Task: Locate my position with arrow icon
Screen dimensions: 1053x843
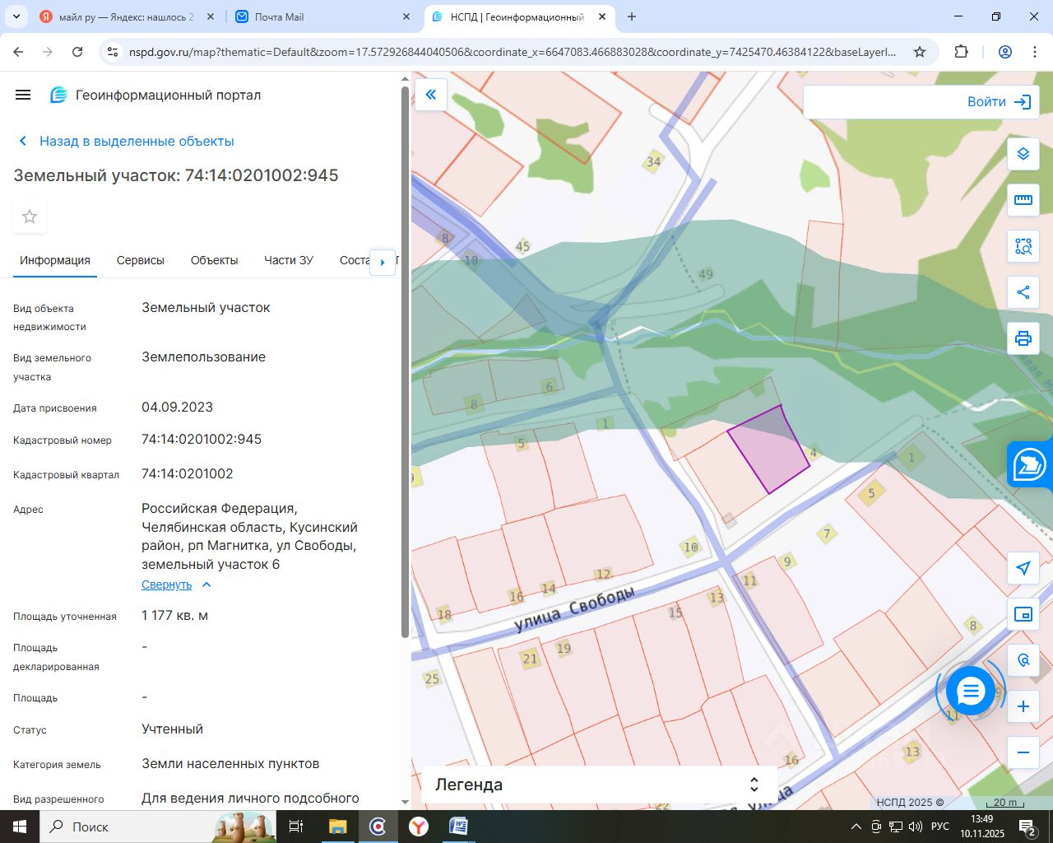Action: coord(1023,568)
